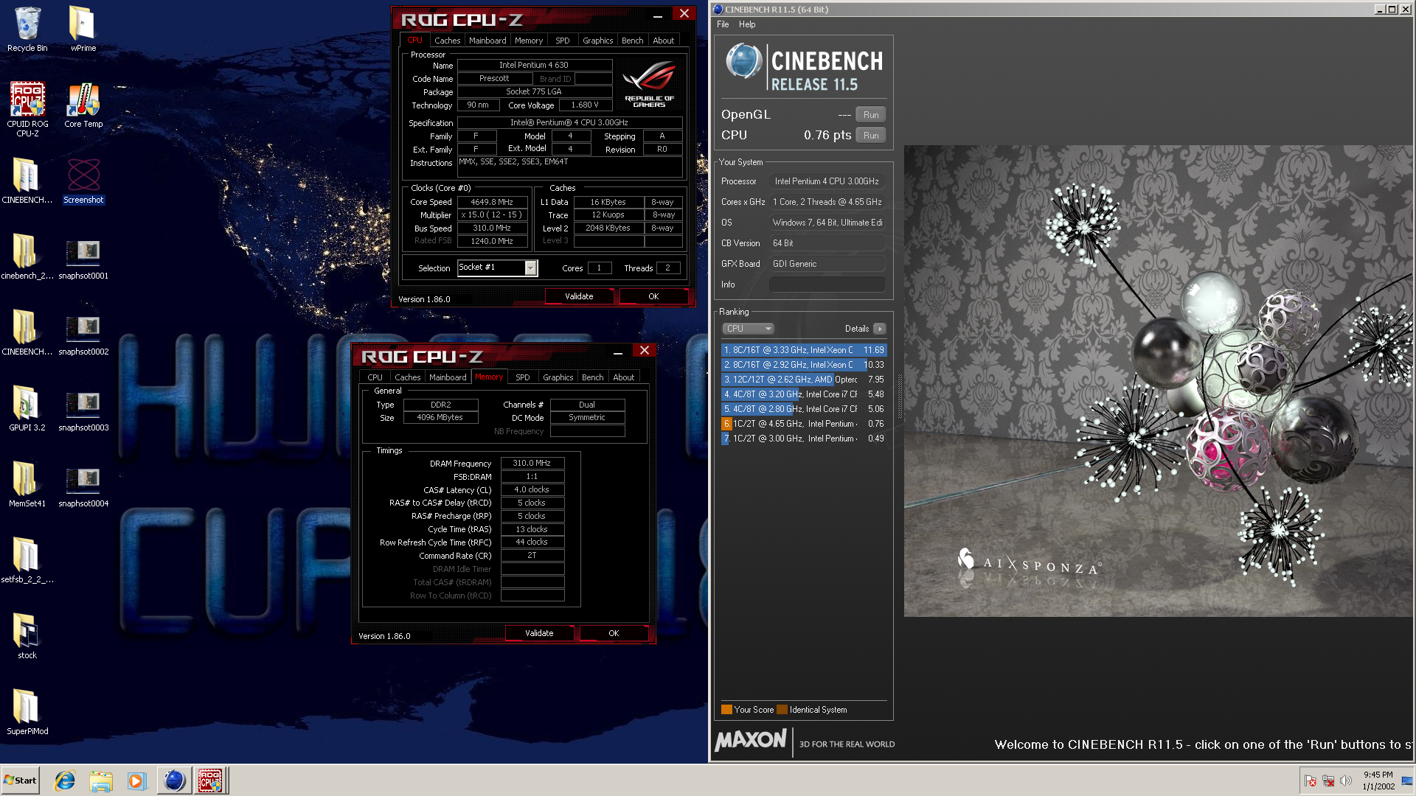Viewport: 1416px width, 796px height.
Task: Click the taskbar clock showing 9:45 PM
Action: click(1378, 781)
